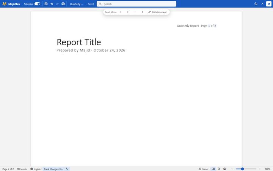Screen dimensions: 273x171
Task: Select the Web Layout view icon
Action: click(224, 169)
